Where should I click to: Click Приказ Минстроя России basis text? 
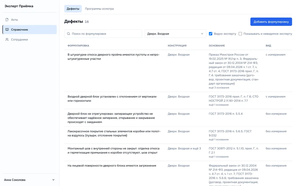click(234, 69)
